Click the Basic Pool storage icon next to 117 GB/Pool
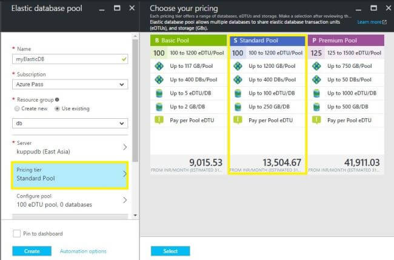This screenshot has height=260, width=394. click(159, 66)
